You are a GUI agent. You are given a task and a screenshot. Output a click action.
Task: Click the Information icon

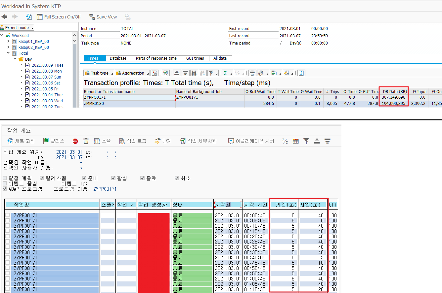point(301,73)
